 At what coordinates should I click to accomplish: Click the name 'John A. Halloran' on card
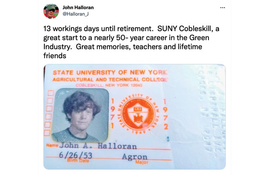point(98,146)
